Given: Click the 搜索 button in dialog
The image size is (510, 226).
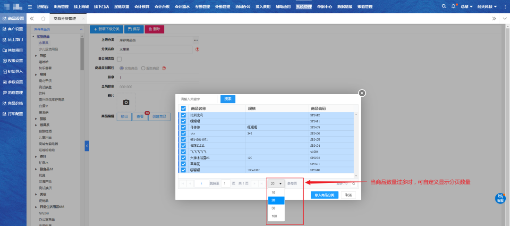Looking at the screenshot, I should click(x=228, y=99).
